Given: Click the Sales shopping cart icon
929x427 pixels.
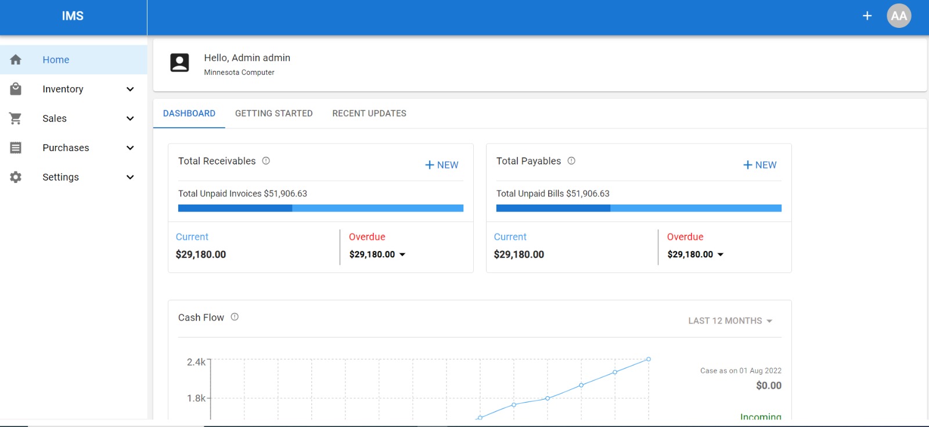Looking at the screenshot, I should click(x=16, y=119).
